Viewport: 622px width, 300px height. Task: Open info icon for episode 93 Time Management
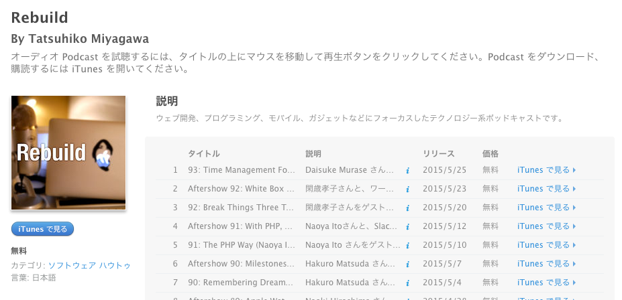pos(407,171)
